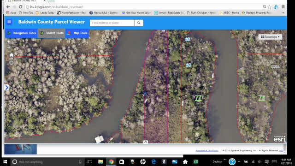The width and height of the screenshot is (295, 166).
Task: Click the magnifier search button
Action: (139, 23)
